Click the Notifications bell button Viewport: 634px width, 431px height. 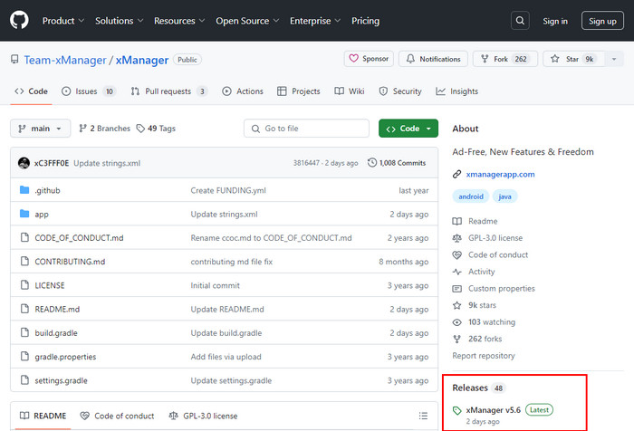433,59
